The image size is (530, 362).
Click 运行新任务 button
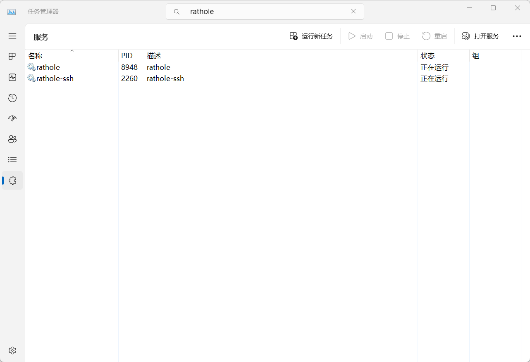tap(311, 36)
